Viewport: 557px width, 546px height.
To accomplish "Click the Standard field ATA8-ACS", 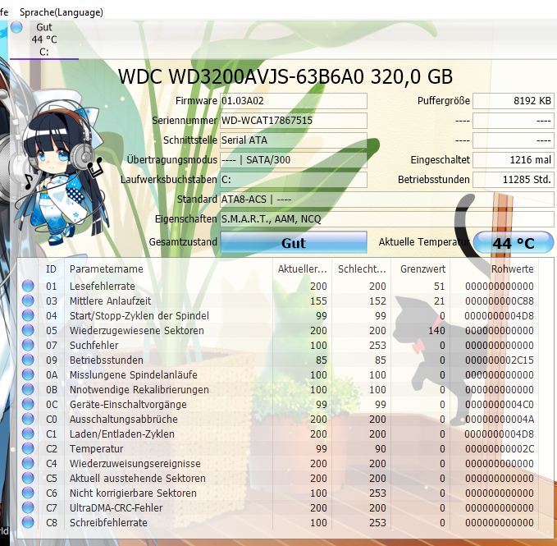I will pyautogui.click(x=387, y=199).
